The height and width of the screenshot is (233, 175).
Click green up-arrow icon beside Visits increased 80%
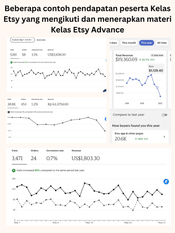click(x=14, y=170)
